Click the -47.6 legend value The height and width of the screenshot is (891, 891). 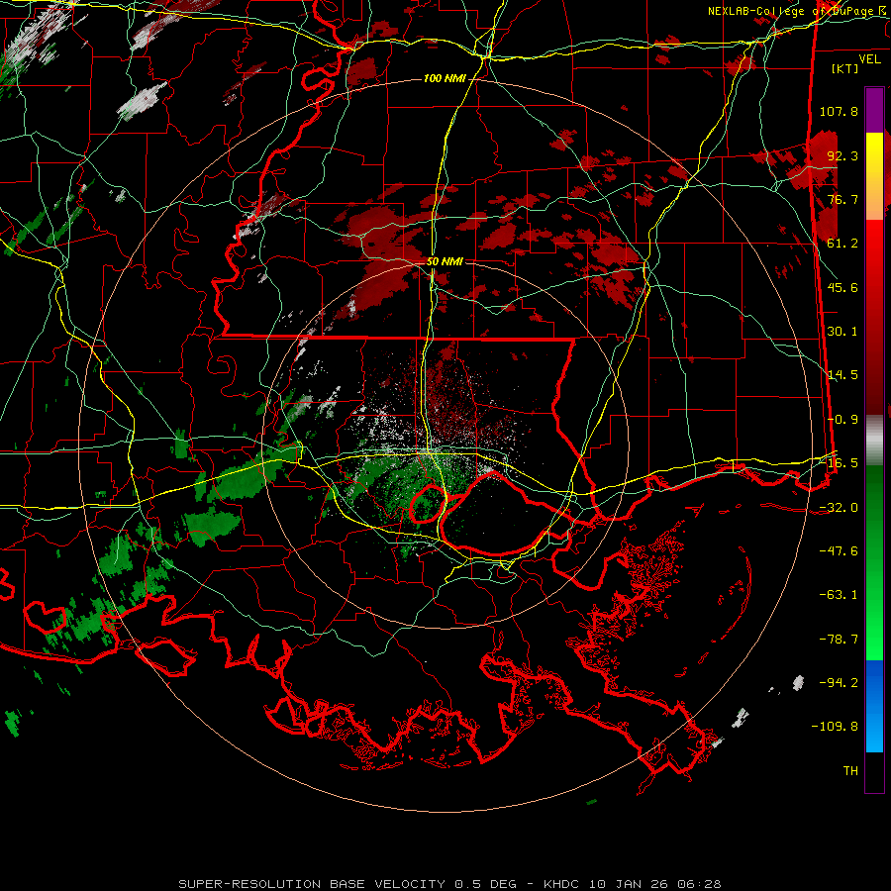click(x=839, y=551)
